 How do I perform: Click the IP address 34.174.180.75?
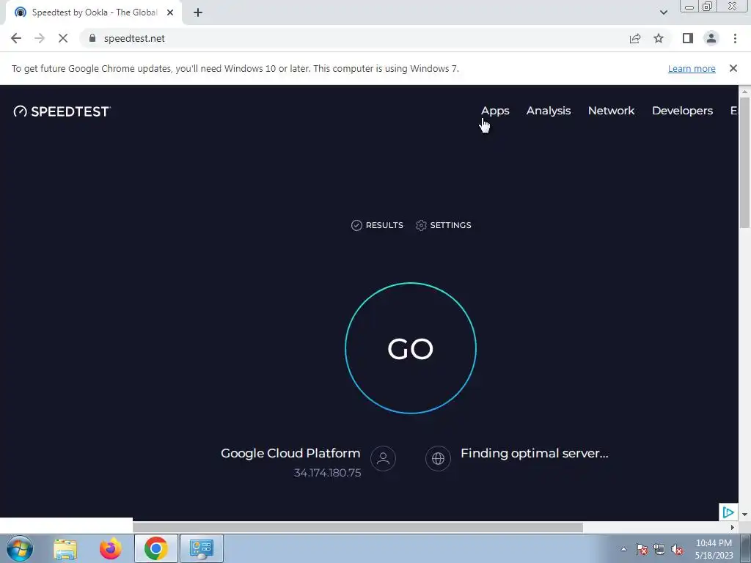327,473
